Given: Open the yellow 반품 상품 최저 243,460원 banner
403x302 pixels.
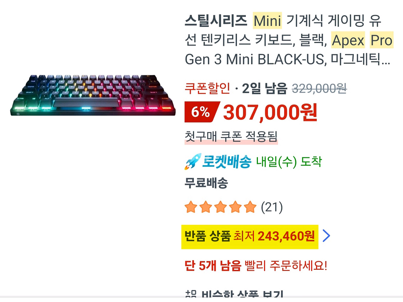Looking at the screenshot, I should 249,236.
